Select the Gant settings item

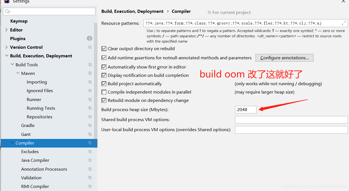(x=26, y=134)
